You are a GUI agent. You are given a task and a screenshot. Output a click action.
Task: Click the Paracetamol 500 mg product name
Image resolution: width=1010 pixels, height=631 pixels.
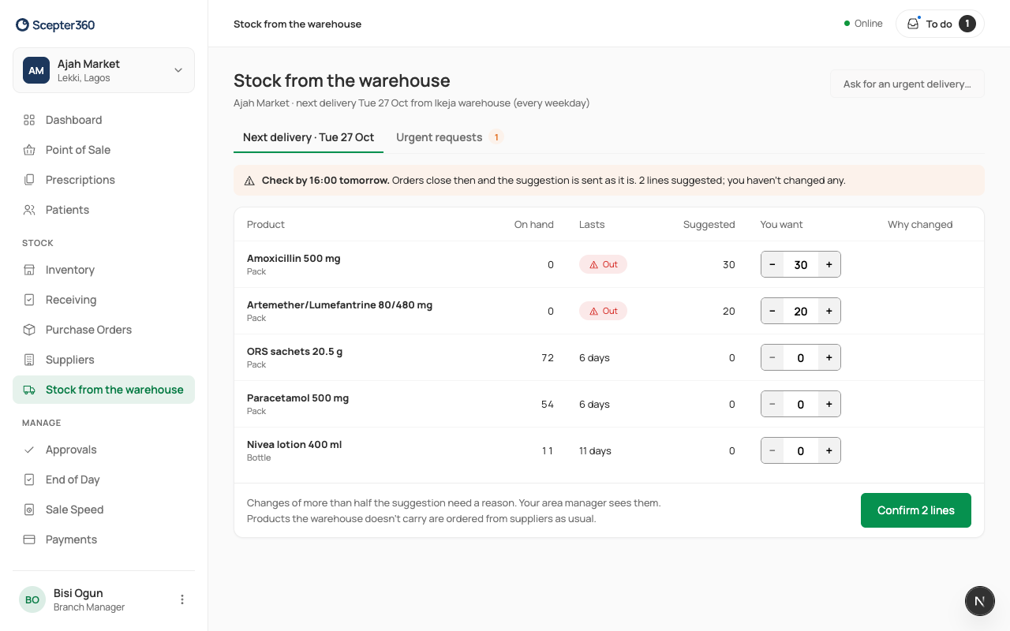(x=297, y=398)
